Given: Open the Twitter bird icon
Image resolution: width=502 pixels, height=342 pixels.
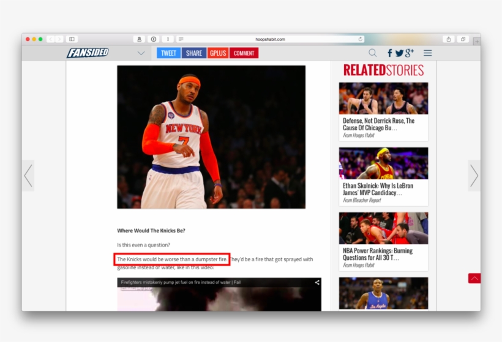Looking at the screenshot, I should coord(399,53).
